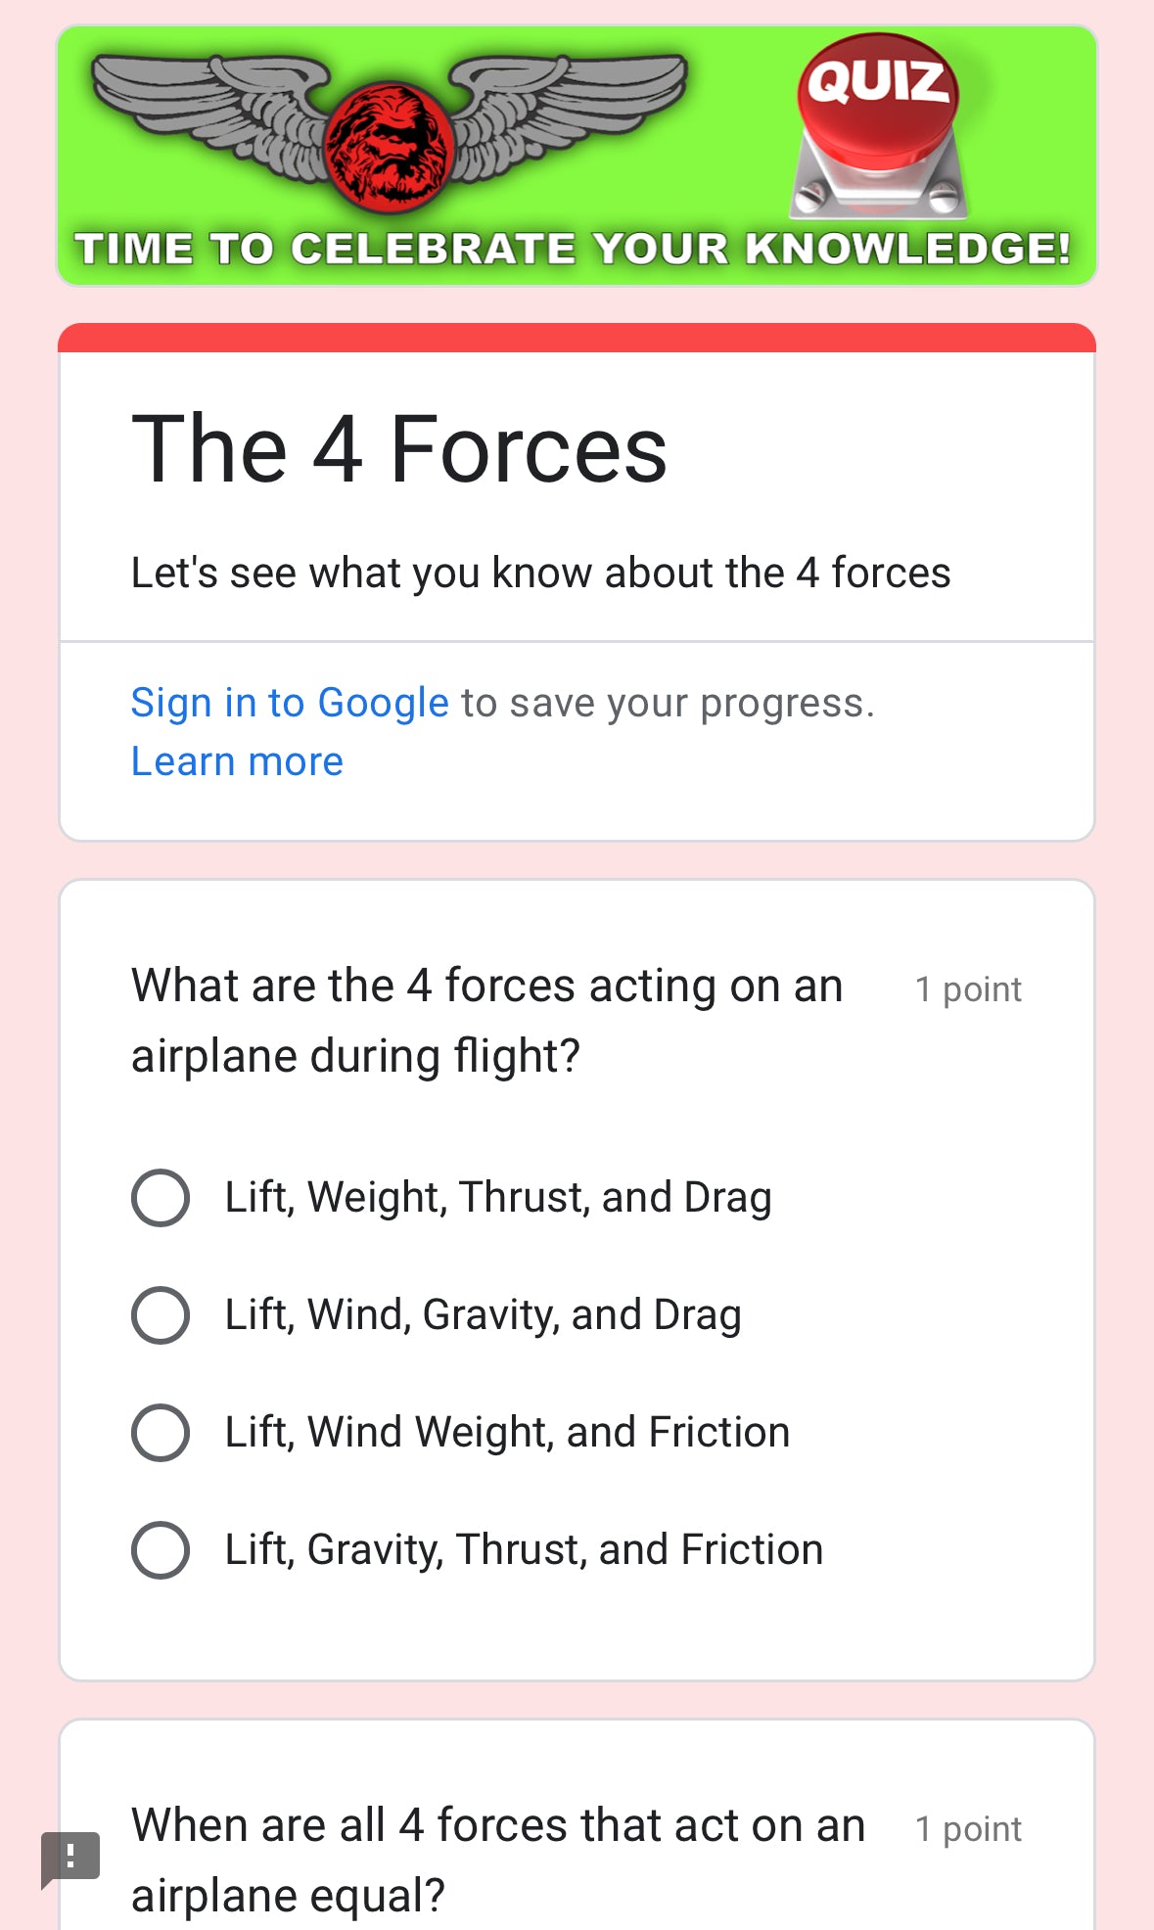Follow the "Learn more" link
The height and width of the screenshot is (1930, 1154).
[237, 761]
